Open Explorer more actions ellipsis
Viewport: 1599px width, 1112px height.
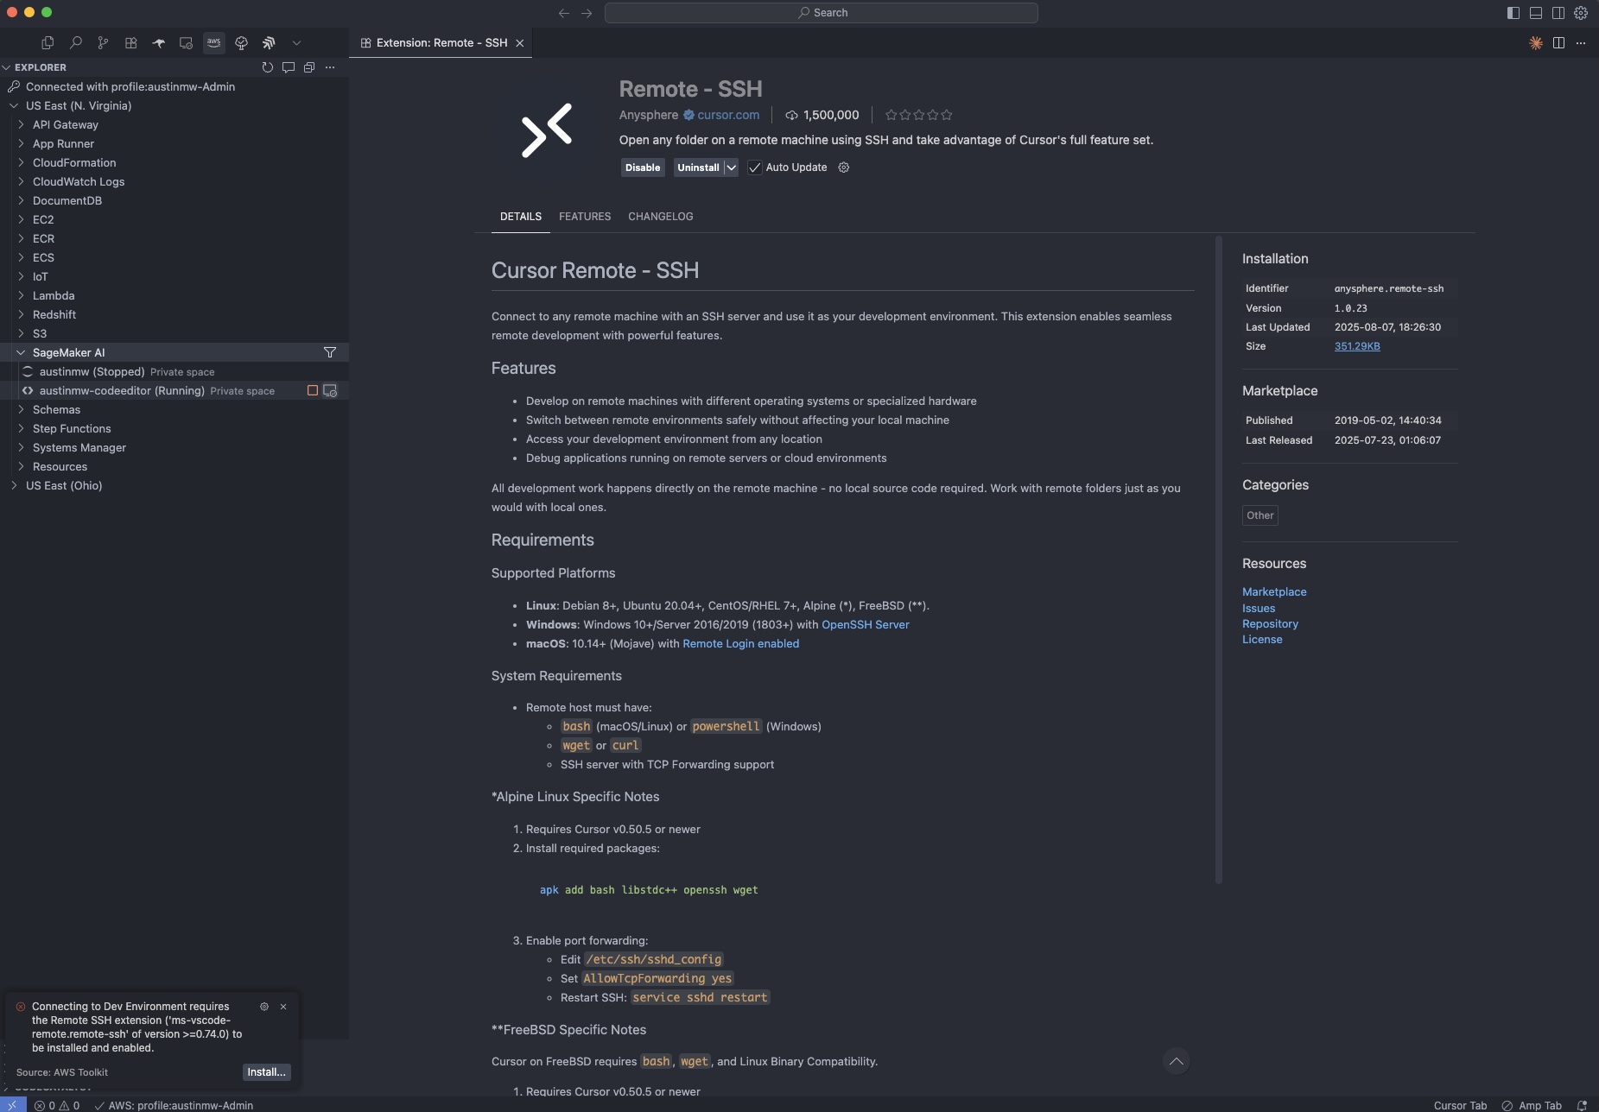click(x=330, y=67)
